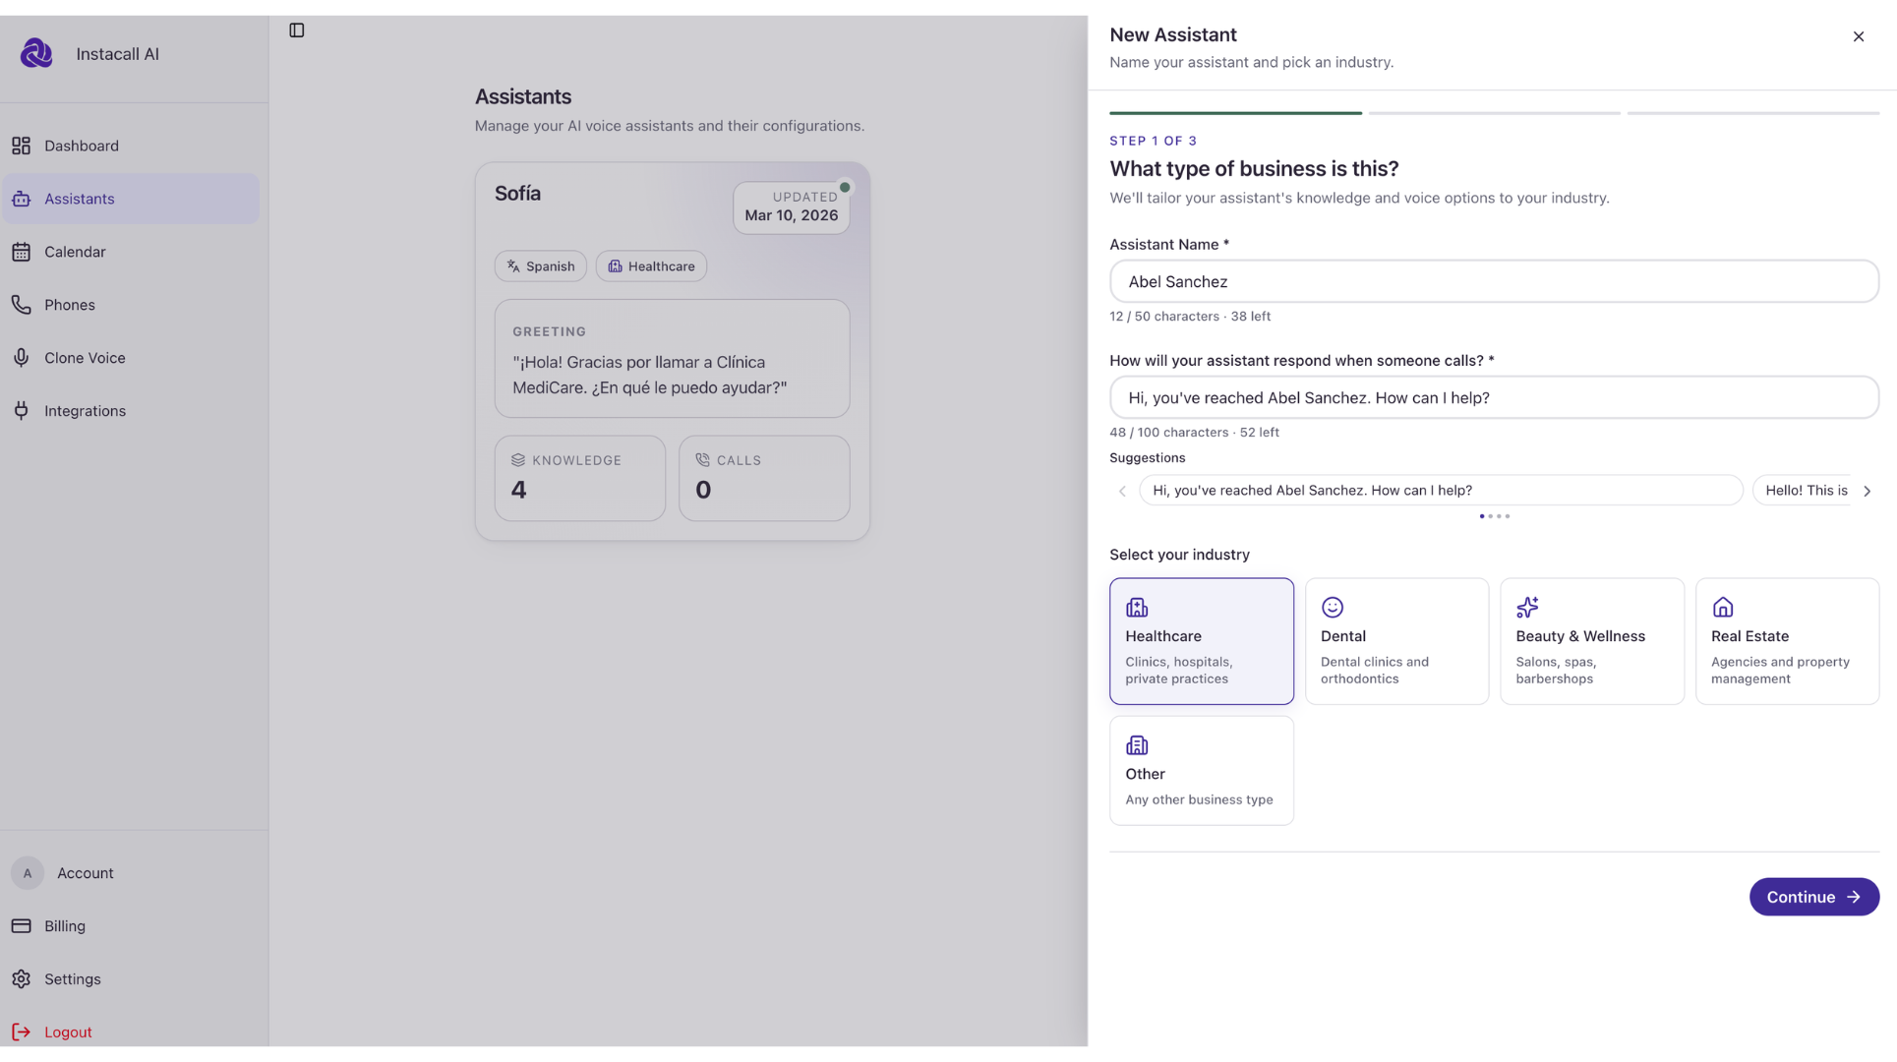Click the Instacall AI logo icon
1897x1062 pixels.
point(35,53)
